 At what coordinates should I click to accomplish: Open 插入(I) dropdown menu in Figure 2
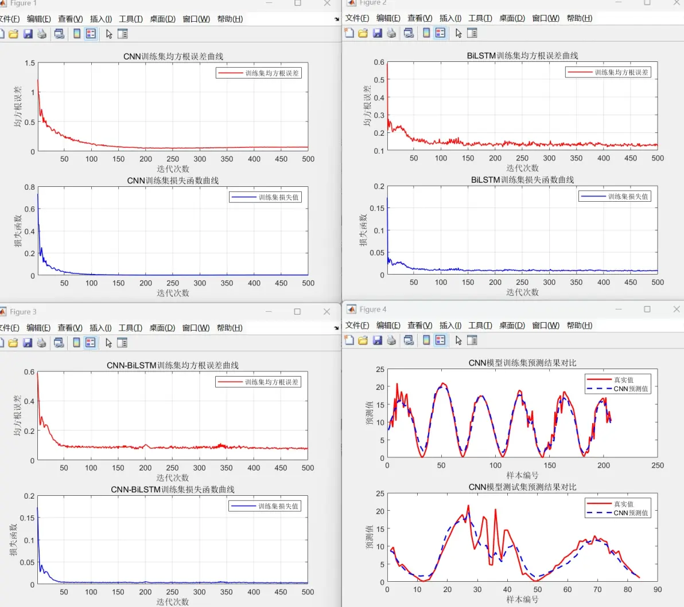tap(450, 18)
